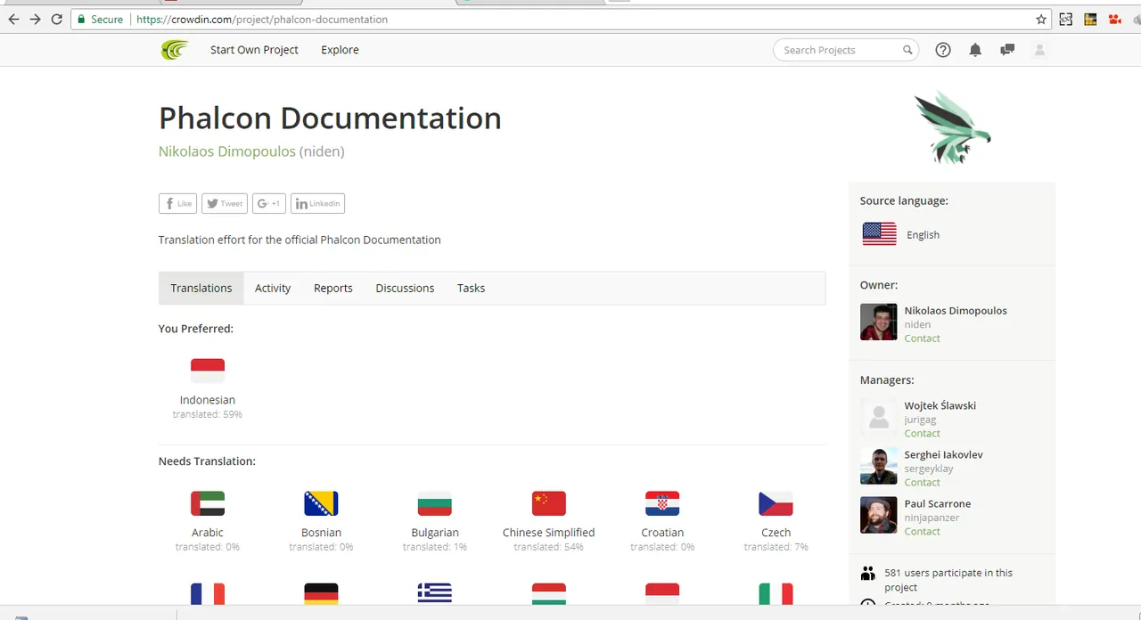Click the 581 users participate text
This screenshot has height=620, width=1141.
click(x=948, y=580)
